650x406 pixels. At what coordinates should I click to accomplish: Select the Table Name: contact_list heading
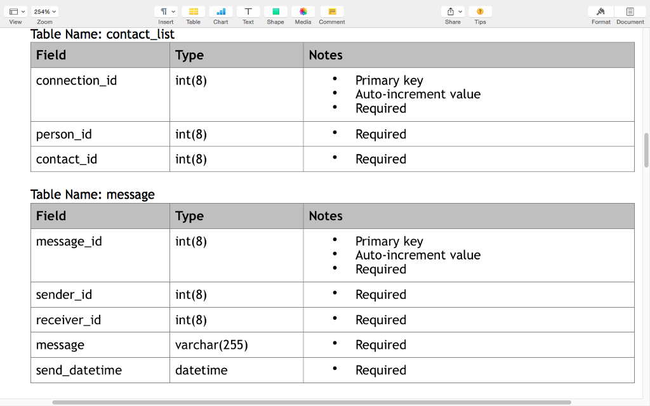pos(102,34)
